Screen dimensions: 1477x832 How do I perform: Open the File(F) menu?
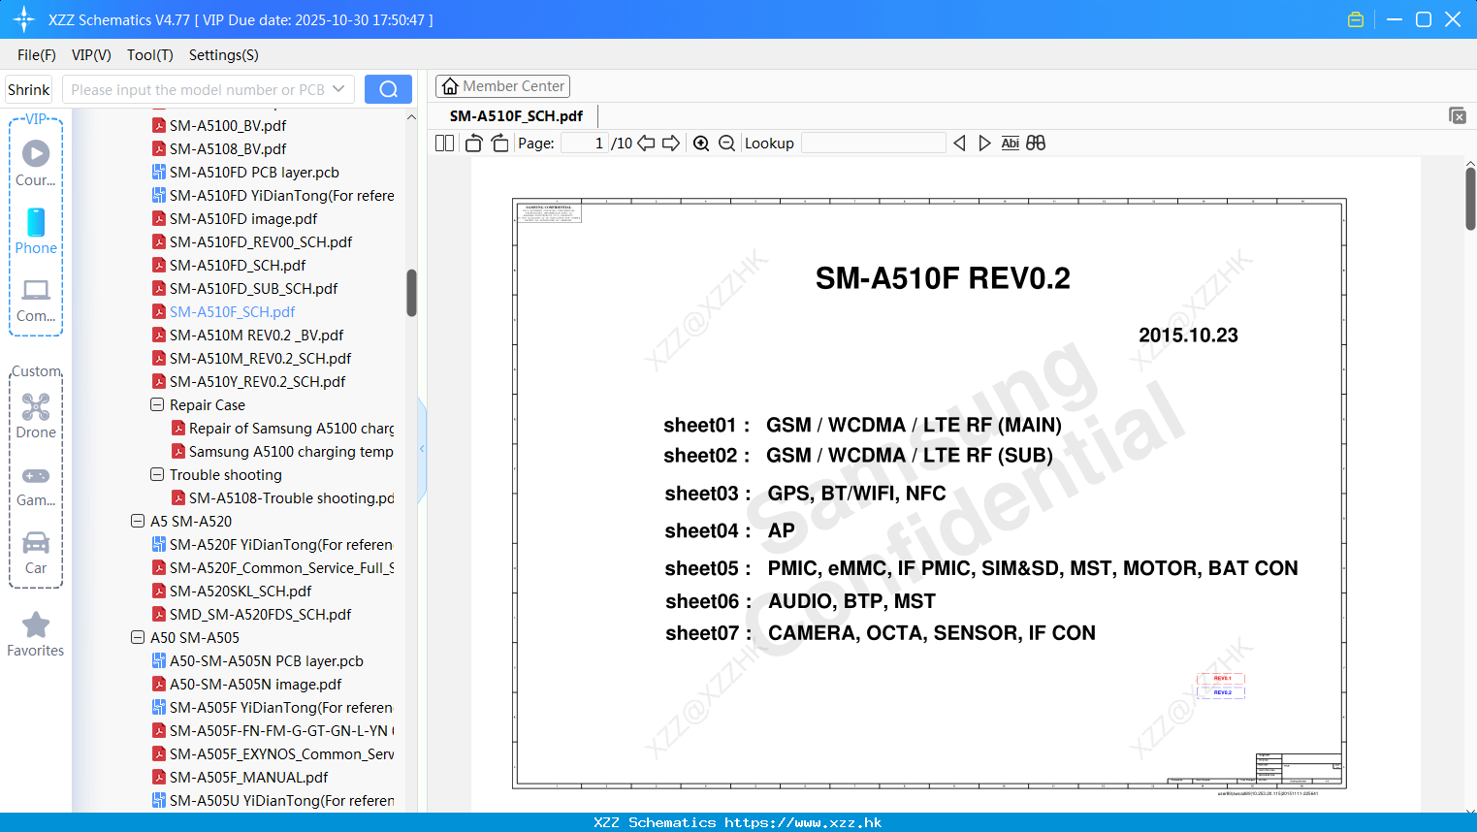(37, 55)
